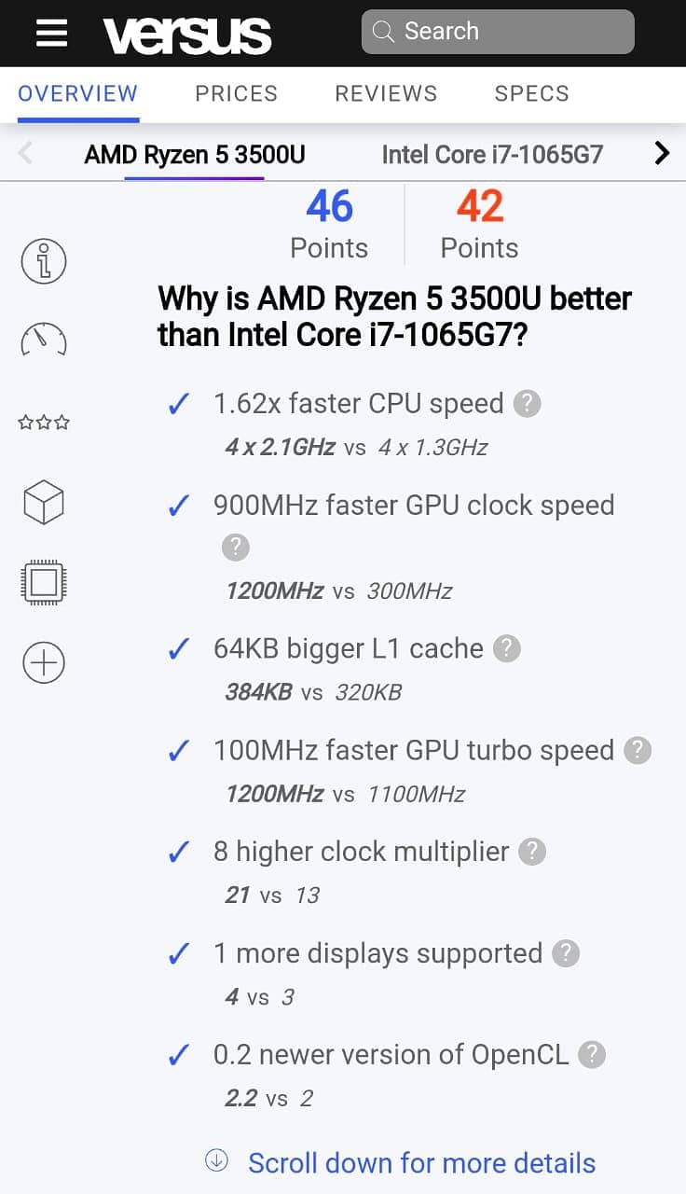The image size is (686, 1194).
Task: Click the Versus logo
Action: click(x=187, y=35)
